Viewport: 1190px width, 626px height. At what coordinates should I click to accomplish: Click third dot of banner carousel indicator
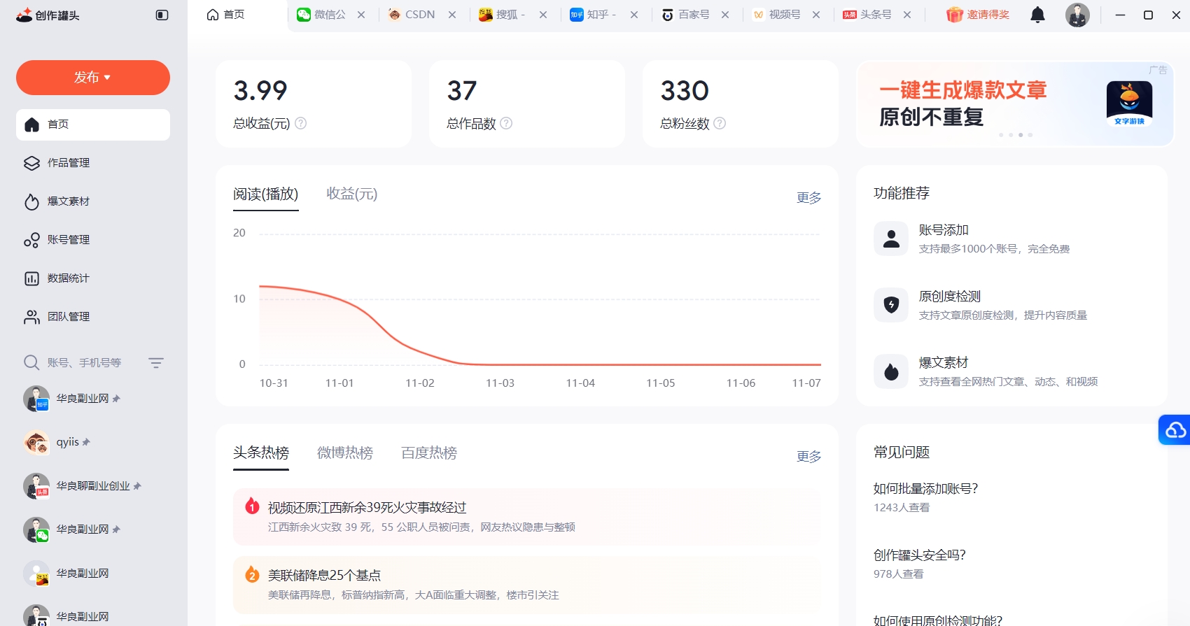tap(1021, 134)
